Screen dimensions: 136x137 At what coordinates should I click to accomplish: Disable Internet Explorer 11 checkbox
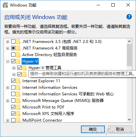tap(13, 81)
